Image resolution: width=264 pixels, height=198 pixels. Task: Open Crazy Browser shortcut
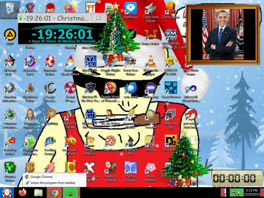171,90
